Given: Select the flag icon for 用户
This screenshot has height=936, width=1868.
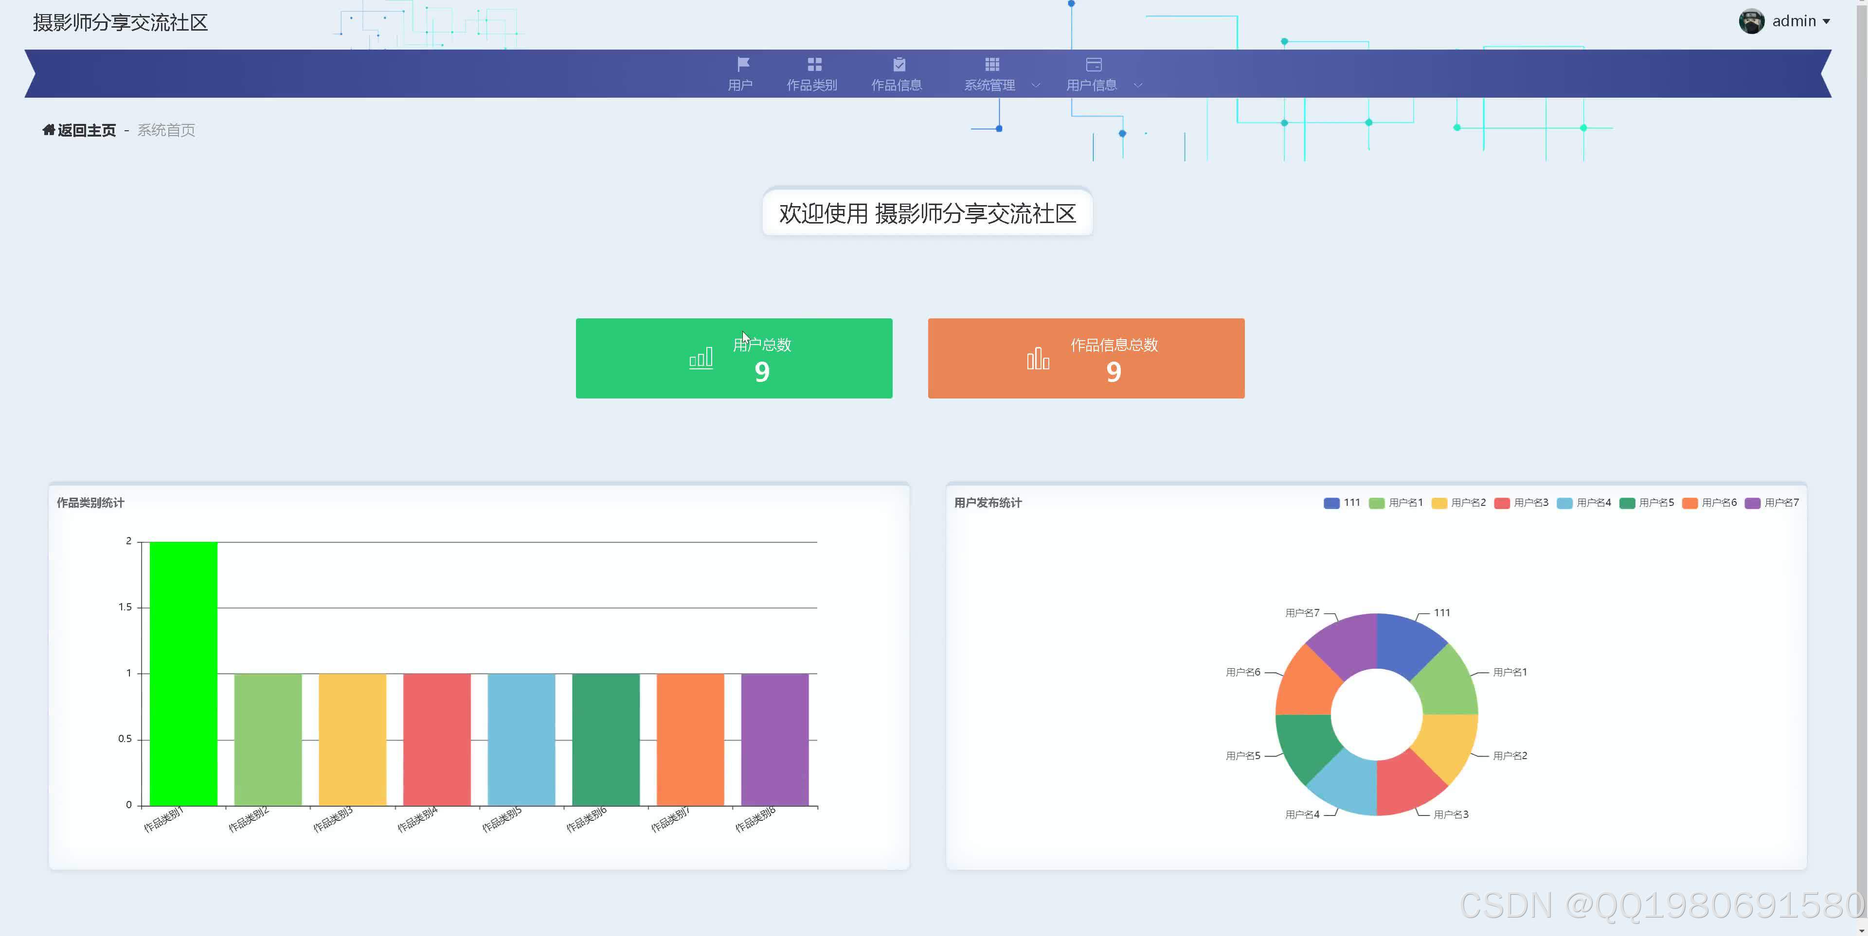Looking at the screenshot, I should coord(740,64).
